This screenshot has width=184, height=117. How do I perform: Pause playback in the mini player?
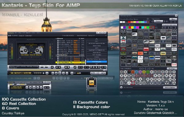pyautogui.click(x=34, y=87)
